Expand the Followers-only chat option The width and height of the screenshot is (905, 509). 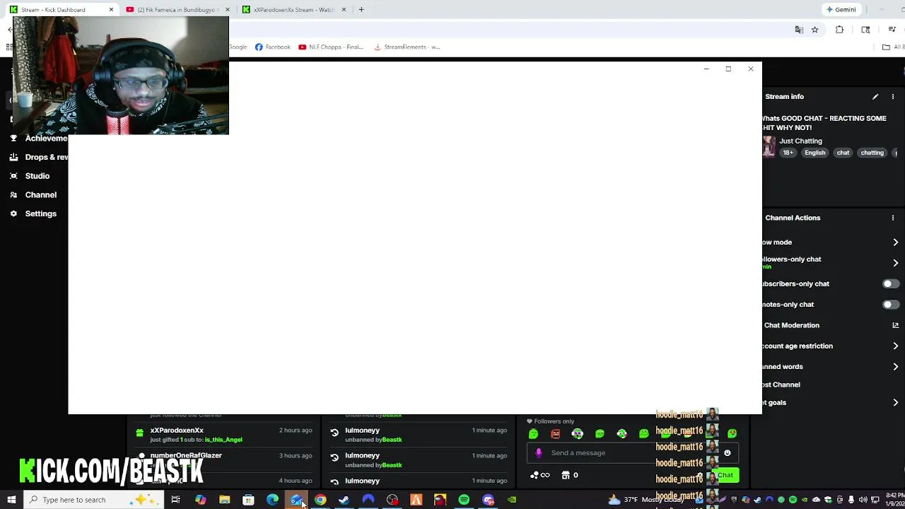[895, 263]
